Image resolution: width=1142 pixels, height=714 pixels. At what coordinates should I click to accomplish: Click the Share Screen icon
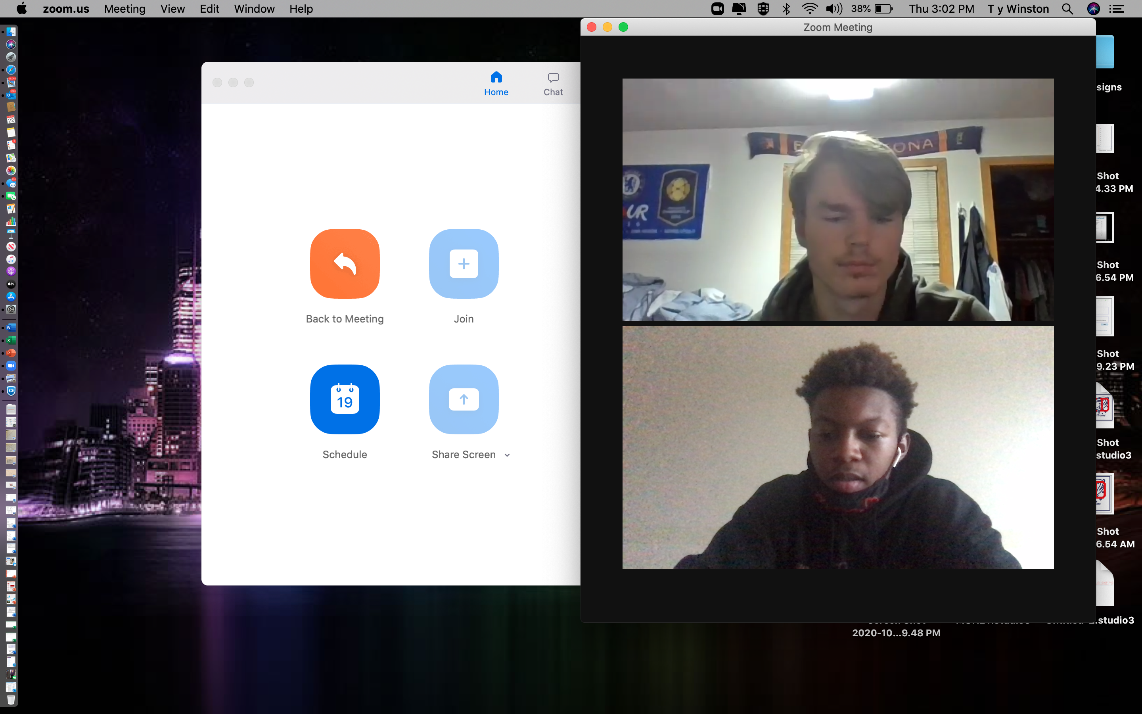(x=464, y=399)
